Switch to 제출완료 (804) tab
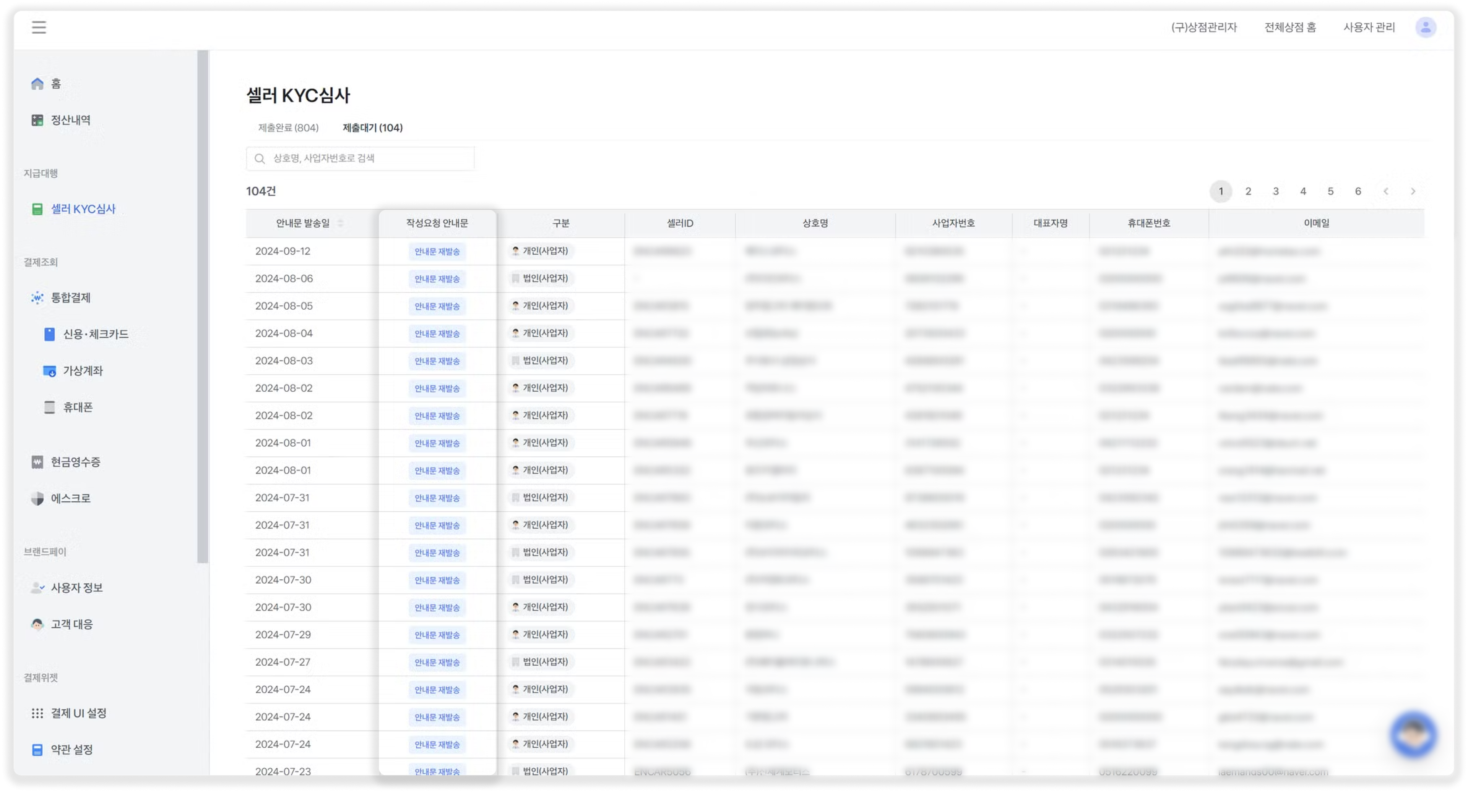 point(288,128)
